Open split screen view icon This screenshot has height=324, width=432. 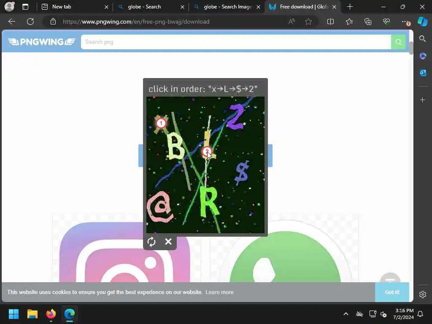(x=330, y=22)
